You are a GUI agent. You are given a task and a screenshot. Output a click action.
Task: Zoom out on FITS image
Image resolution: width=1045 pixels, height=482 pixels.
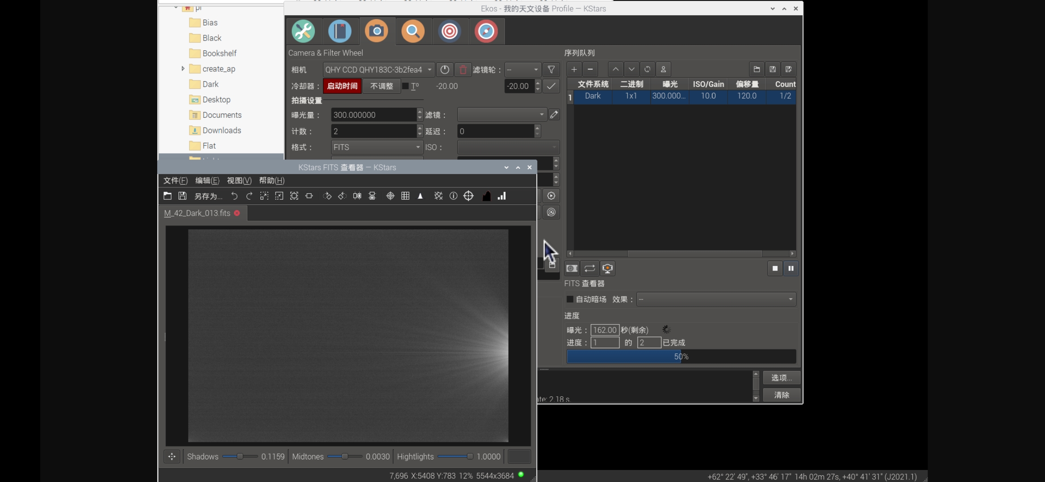coord(279,196)
